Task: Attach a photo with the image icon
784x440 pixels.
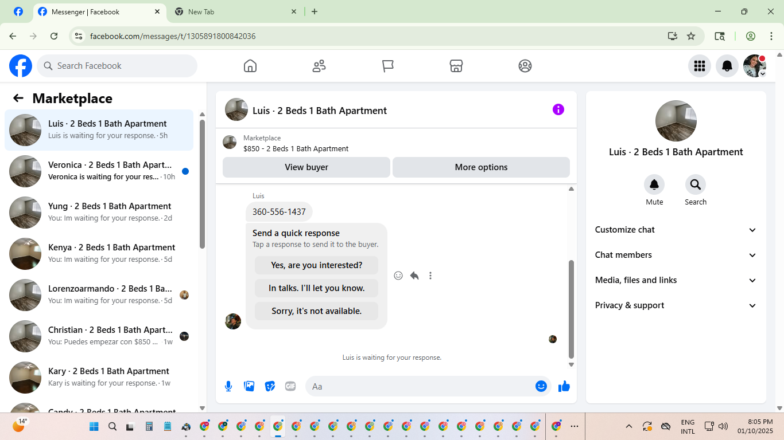Action: 249,386
